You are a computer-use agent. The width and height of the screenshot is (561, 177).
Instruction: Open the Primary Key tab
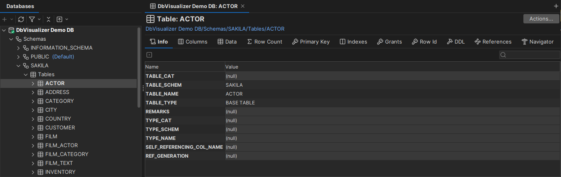coord(311,42)
